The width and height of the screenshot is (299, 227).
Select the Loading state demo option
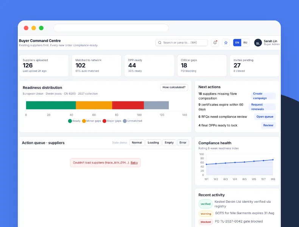coord(153,143)
